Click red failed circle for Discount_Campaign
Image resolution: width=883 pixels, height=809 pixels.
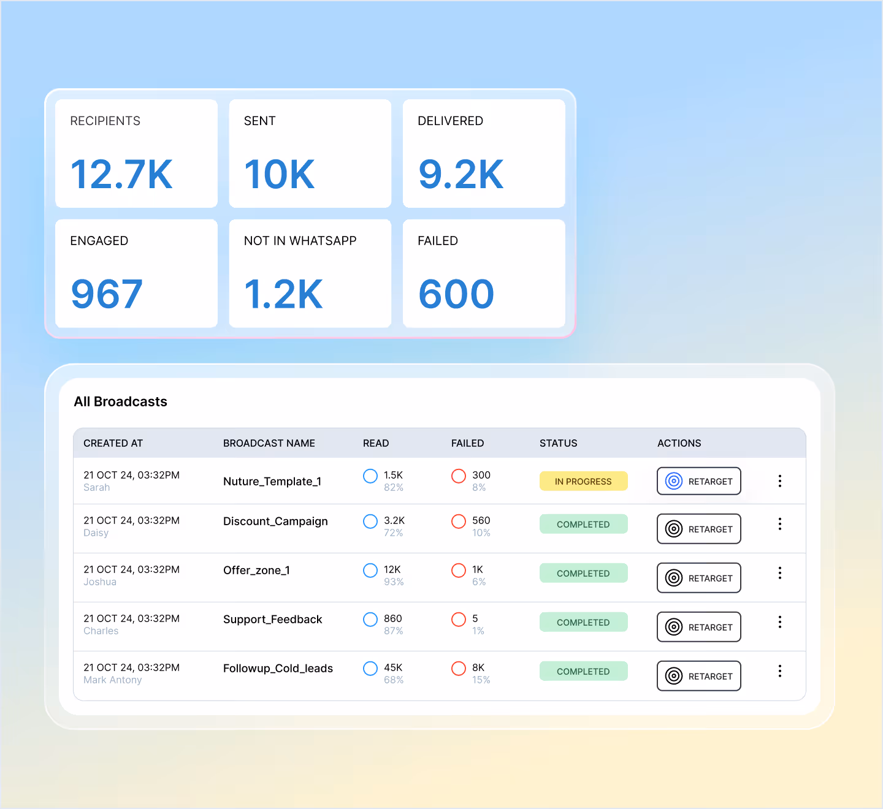[x=459, y=522]
